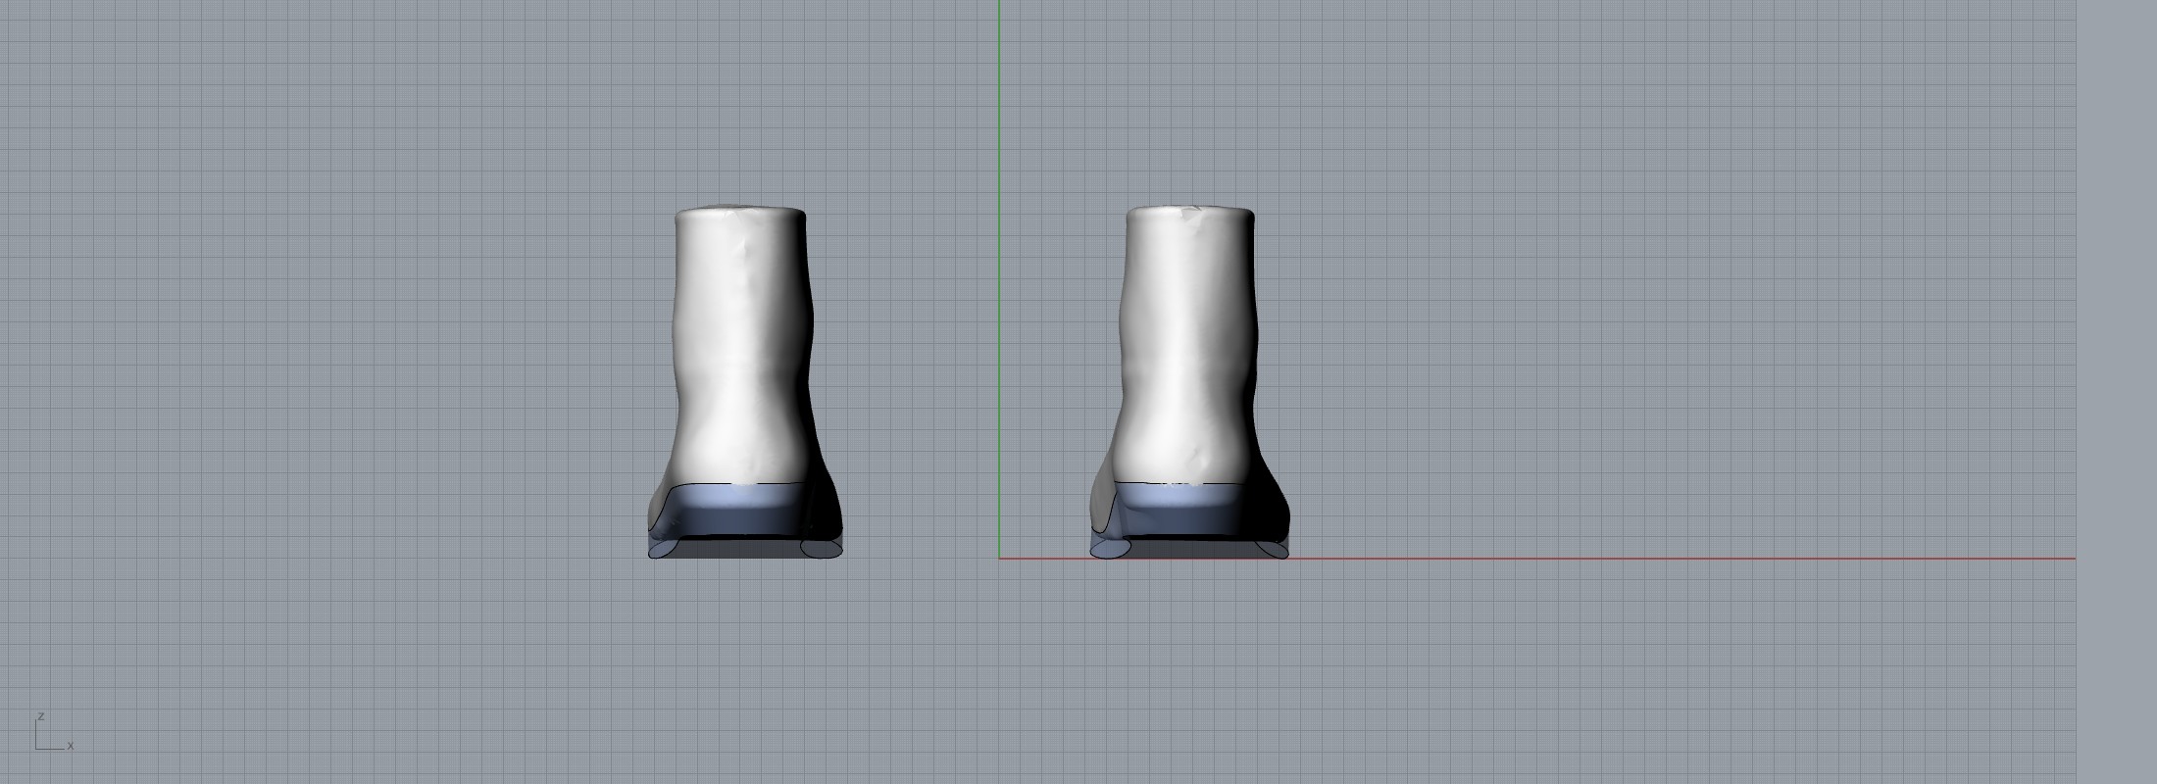Viewport: 2157px width, 784px height.
Task: Pick the blue sole base under left model
Action: [x=735, y=512]
